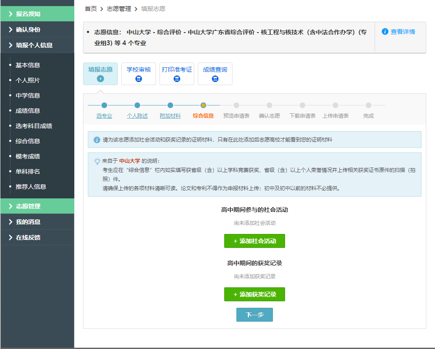This screenshot has width=435, height=349.
Task: Click the info icon beside 查看详情
Action: (x=385, y=32)
